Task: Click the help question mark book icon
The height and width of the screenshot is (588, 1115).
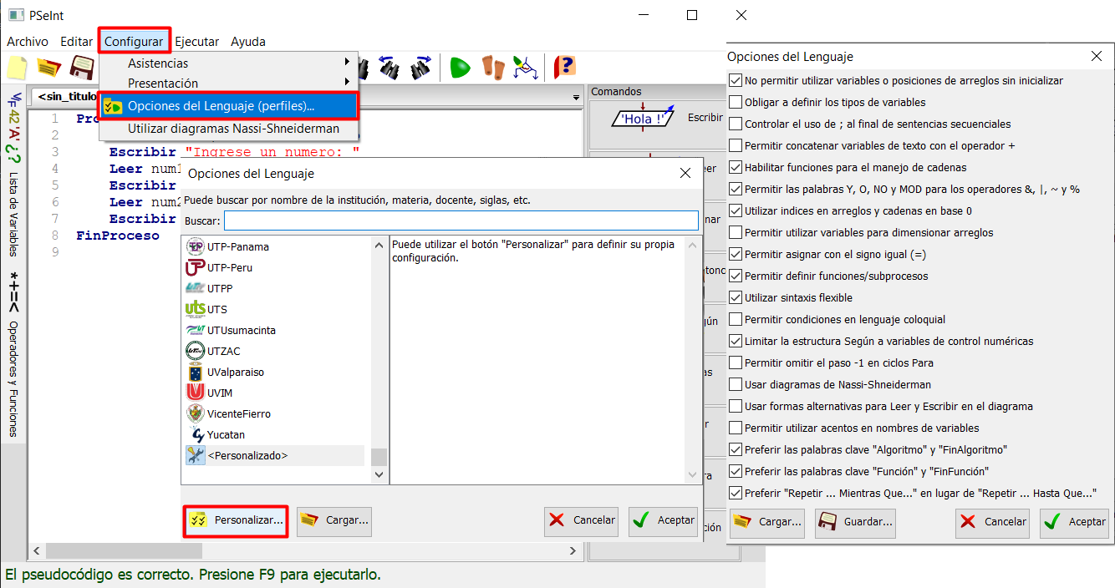Action: (x=565, y=67)
